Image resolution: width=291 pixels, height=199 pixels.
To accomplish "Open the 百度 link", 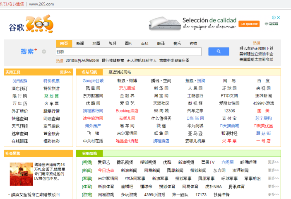I will coord(263,81).
